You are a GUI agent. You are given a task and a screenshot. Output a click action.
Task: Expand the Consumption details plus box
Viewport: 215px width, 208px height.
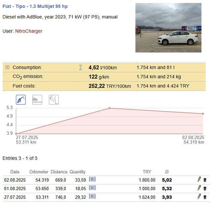tap(7, 67)
